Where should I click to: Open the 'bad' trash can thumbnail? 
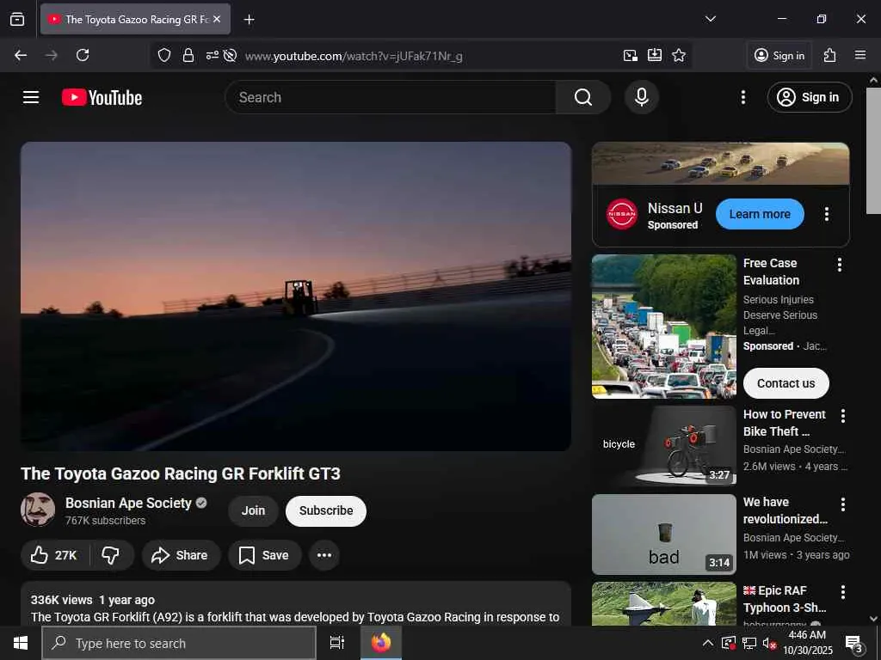coord(663,535)
